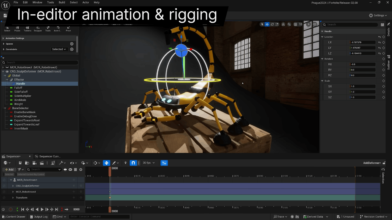392x220 pixels.
Task: Click the Revision Control button
Action: coord(374,217)
